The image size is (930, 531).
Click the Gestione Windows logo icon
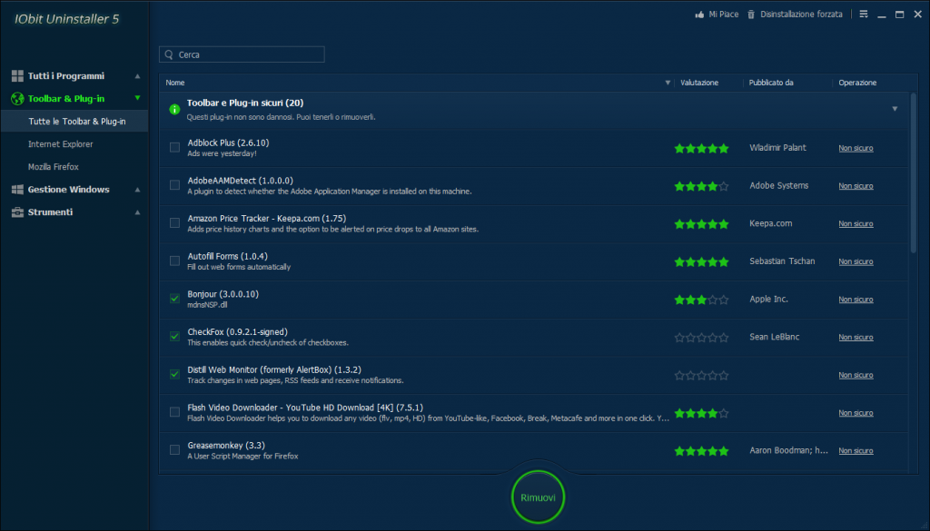click(x=17, y=190)
